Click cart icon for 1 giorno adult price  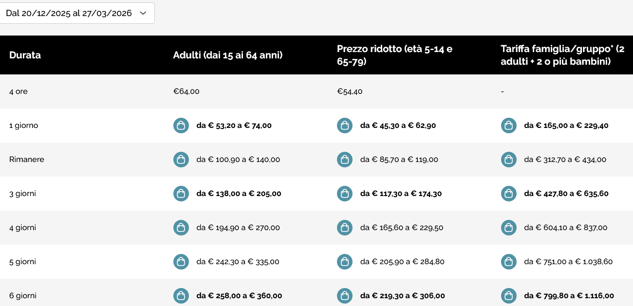click(181, 126)
